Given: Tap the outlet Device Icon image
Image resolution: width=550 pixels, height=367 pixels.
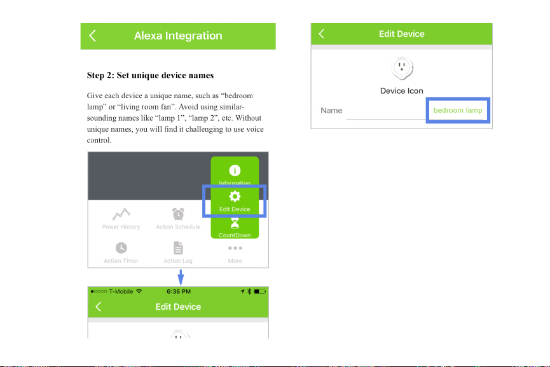Looking at the screenshot, I should pyautogui.click(x=402, y=68).
